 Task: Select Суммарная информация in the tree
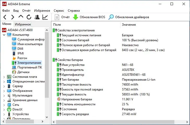coord(31,39)
